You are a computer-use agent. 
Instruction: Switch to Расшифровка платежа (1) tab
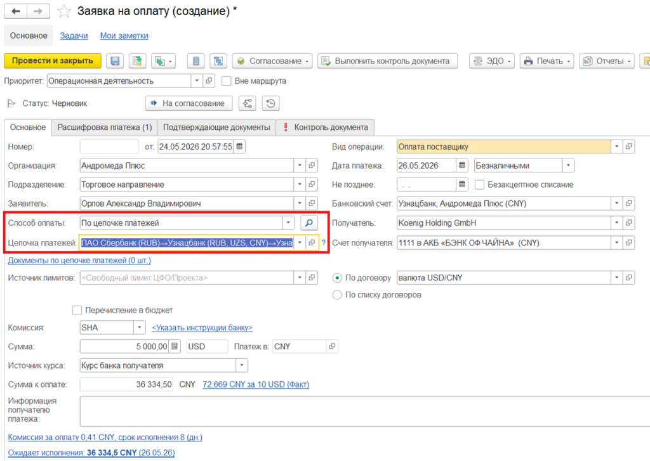tap(105, 127)
